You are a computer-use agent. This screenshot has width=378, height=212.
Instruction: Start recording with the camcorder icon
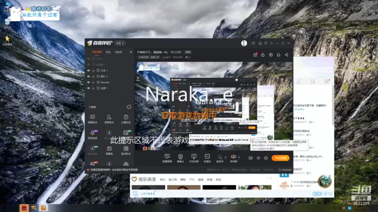(251, 158)
